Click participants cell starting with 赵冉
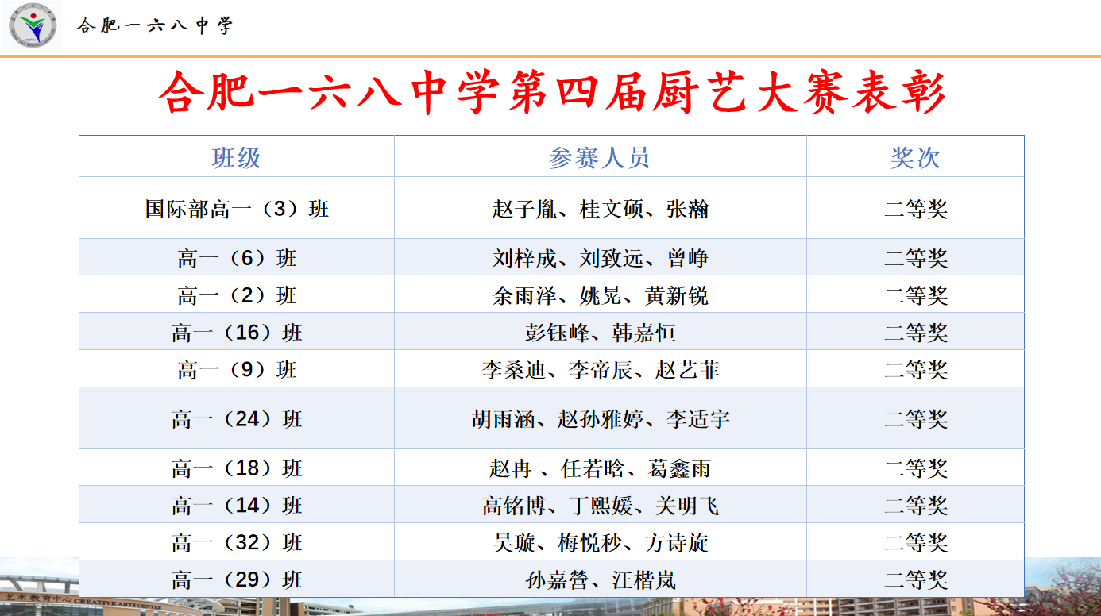 point(600,468)
